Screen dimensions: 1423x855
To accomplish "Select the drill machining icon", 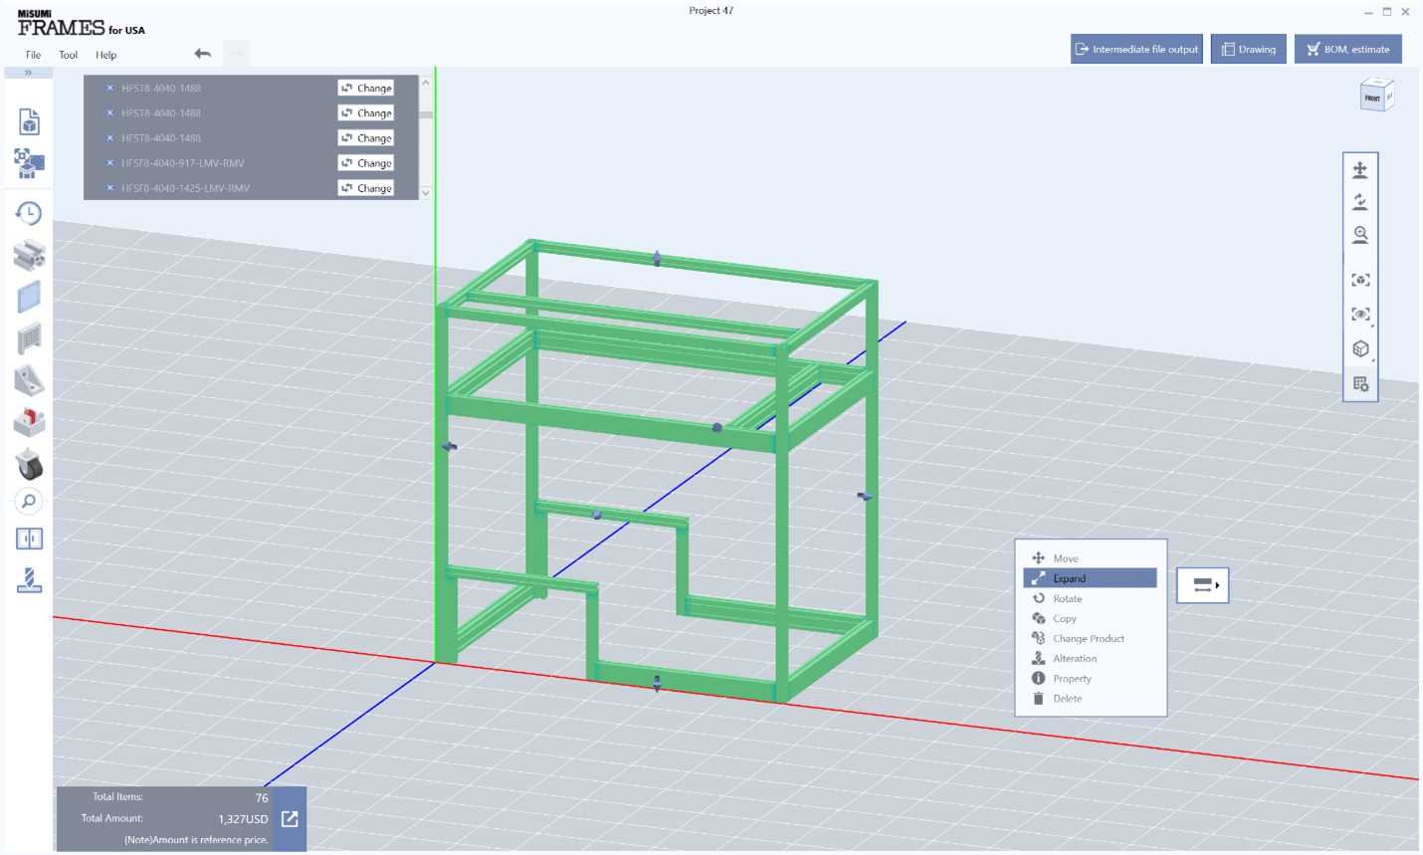I will (x=29, y=579).
